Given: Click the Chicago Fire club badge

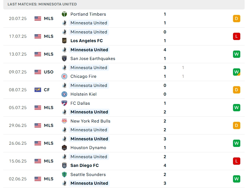Looking at the screenshot, I should point(64,76).
